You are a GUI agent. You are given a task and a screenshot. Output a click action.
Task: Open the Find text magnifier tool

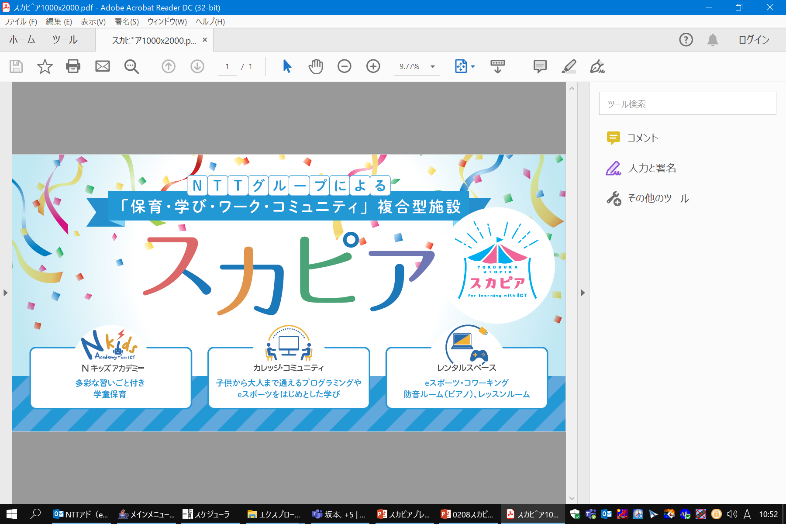click(131, 66)
